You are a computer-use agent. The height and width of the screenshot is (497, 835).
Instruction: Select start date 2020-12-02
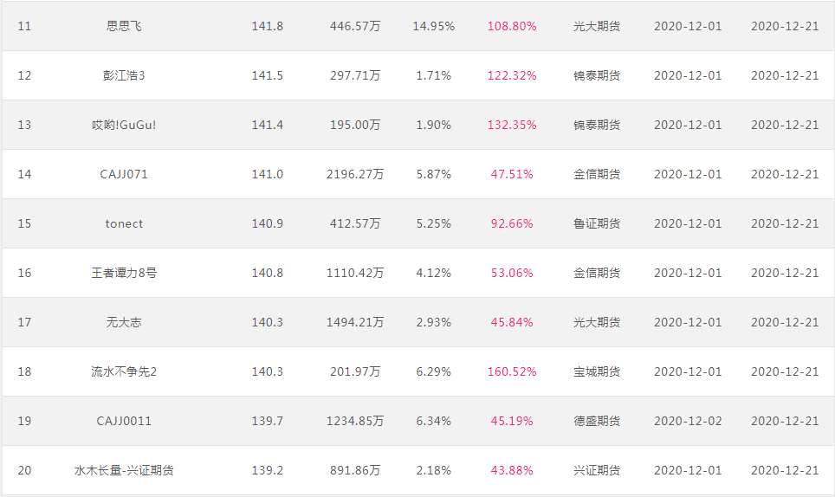click(x=688, y=422)
